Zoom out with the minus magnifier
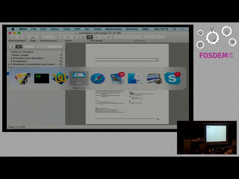Viewport: 239px width, 179px height. tap(62, 37)
